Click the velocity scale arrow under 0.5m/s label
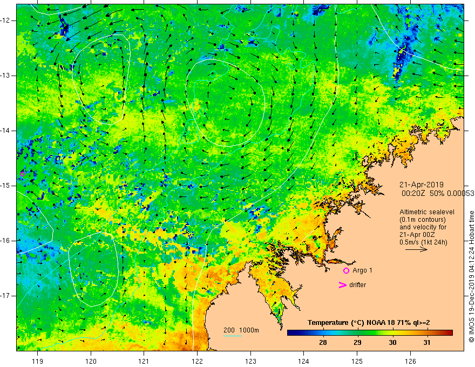 point(416,249)
